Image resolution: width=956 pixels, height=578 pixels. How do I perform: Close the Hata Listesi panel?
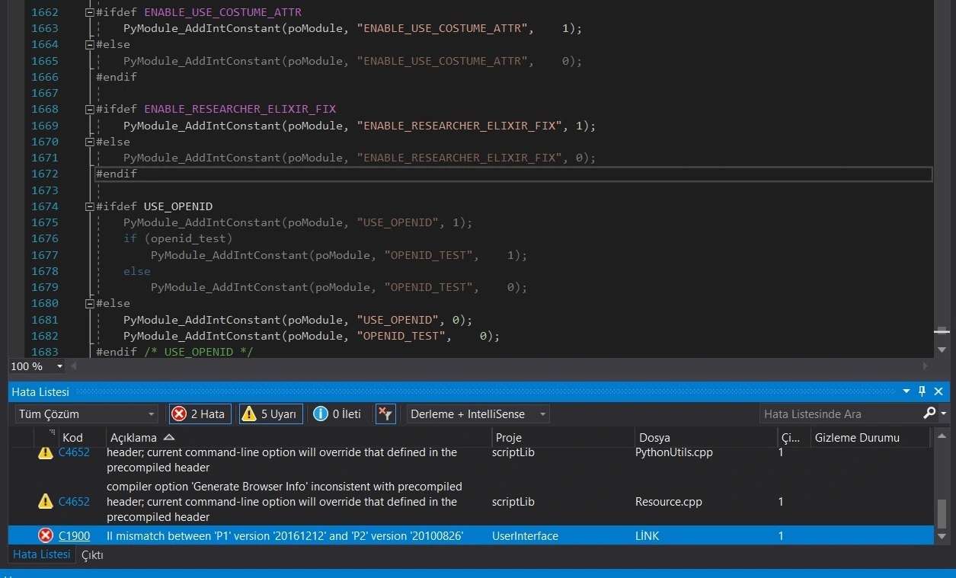(x=938, y=391)
